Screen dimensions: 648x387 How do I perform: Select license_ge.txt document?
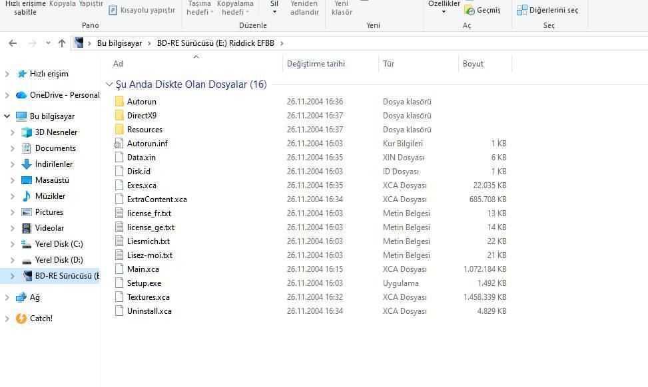[x=151, y=227]
